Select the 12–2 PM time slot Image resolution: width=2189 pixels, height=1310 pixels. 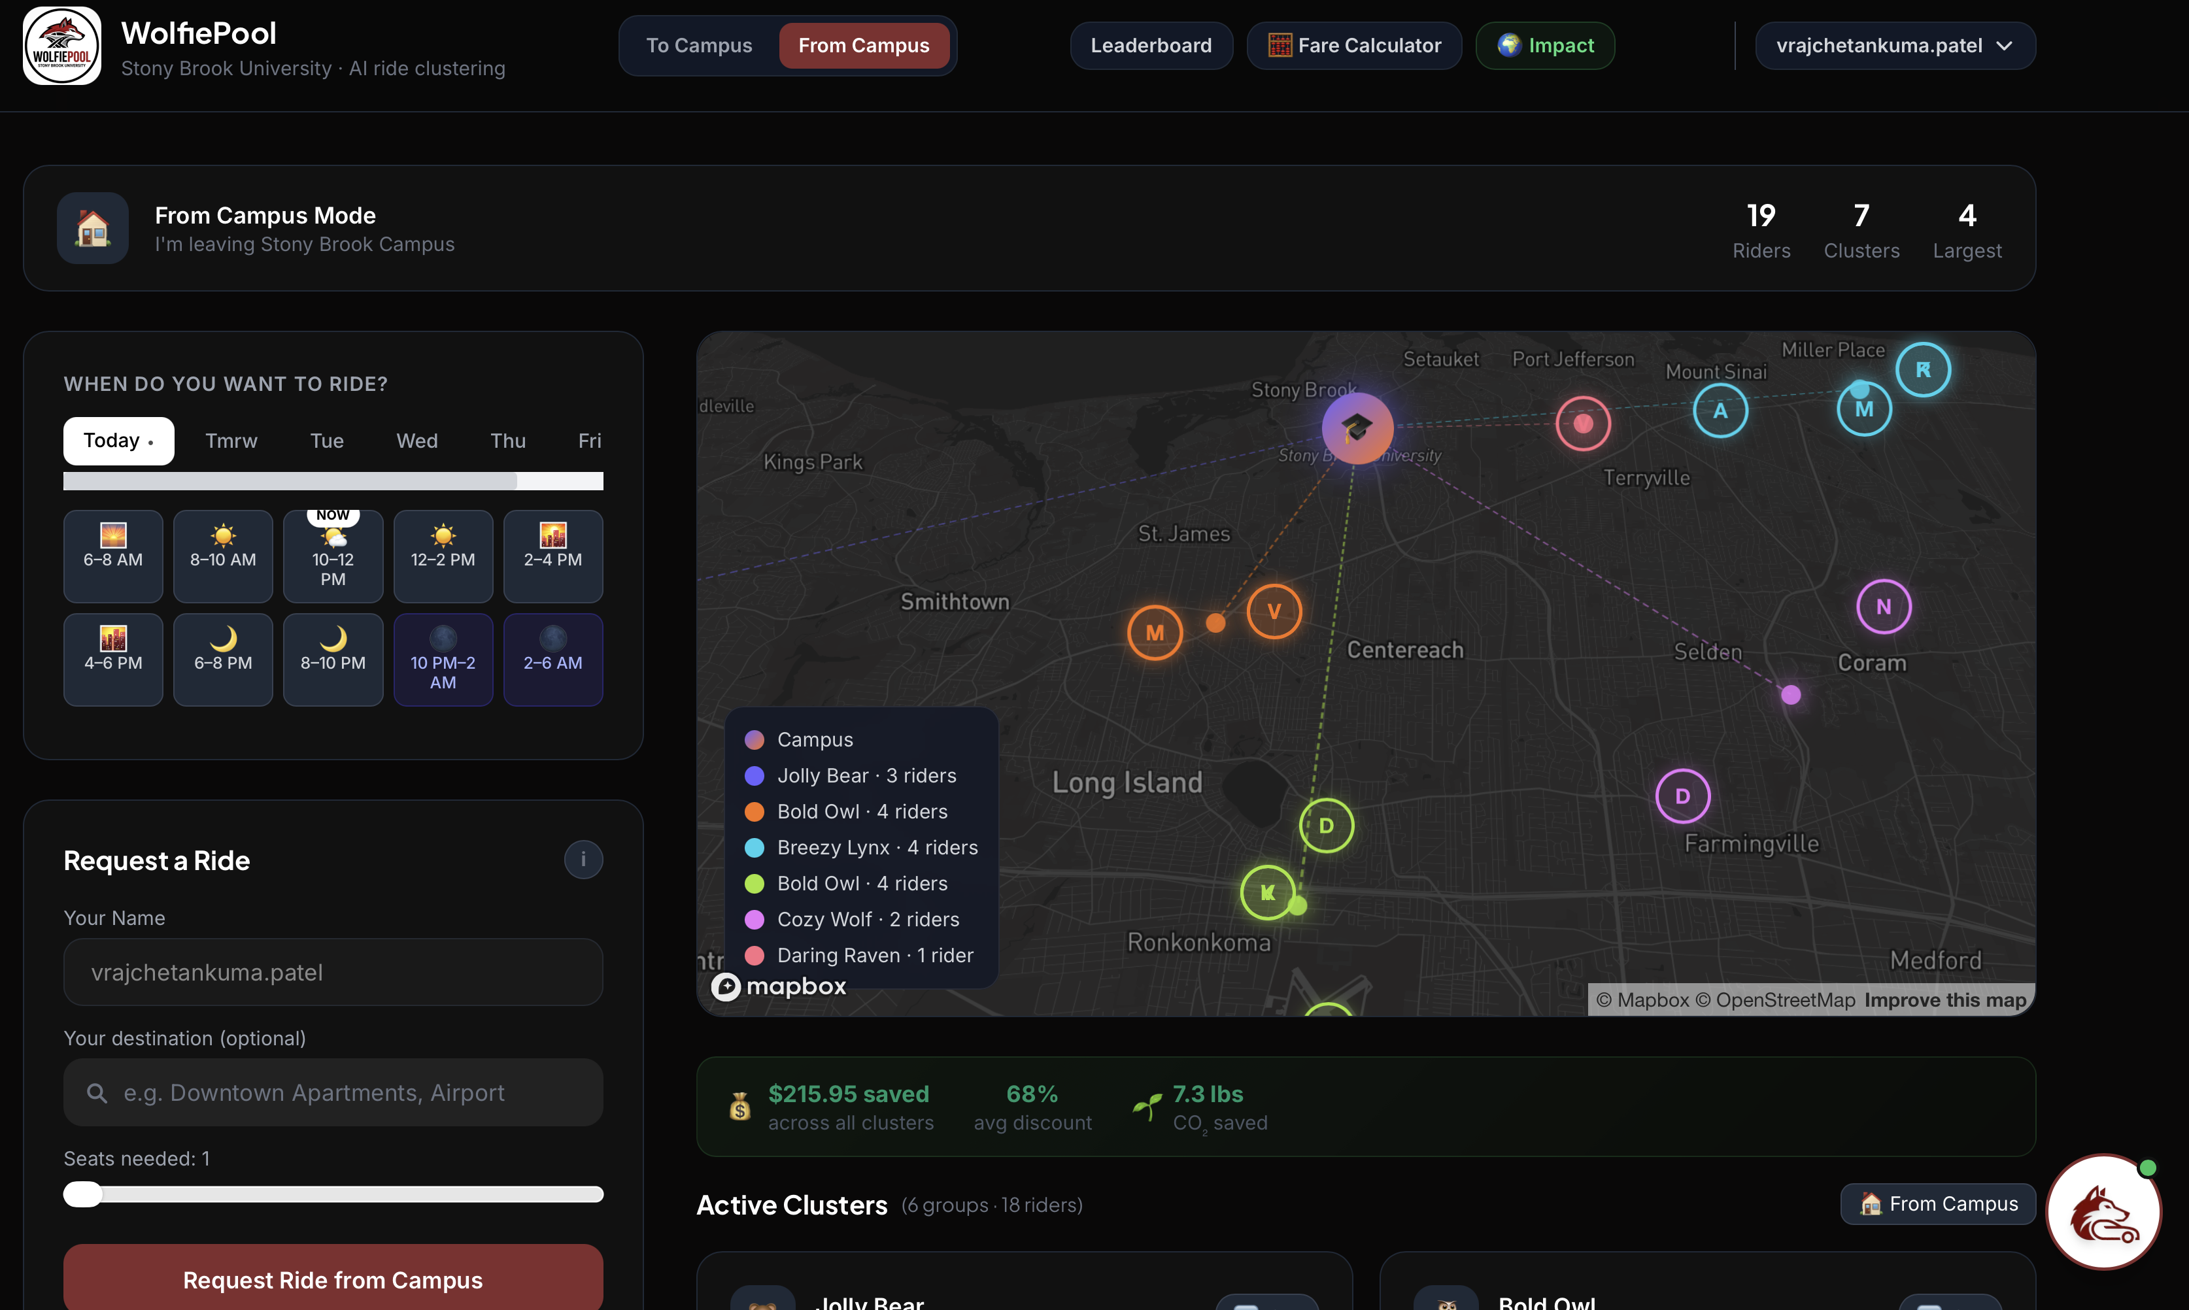(x=443, y=556)
